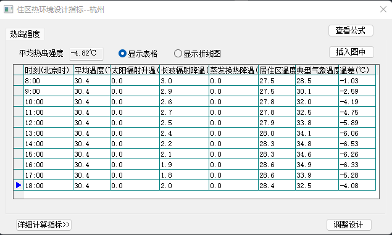Click the 温差 cell -5.28

click(357, 175)
